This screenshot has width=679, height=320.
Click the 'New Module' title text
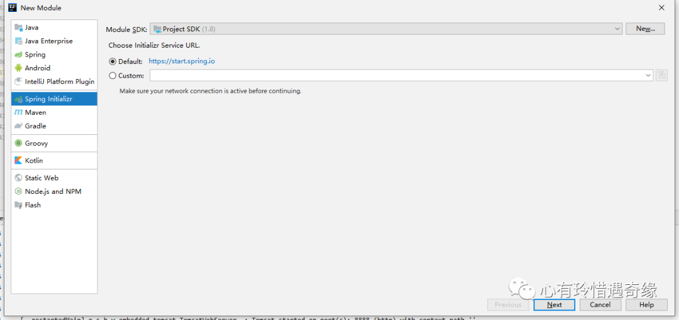coord(41,8)
